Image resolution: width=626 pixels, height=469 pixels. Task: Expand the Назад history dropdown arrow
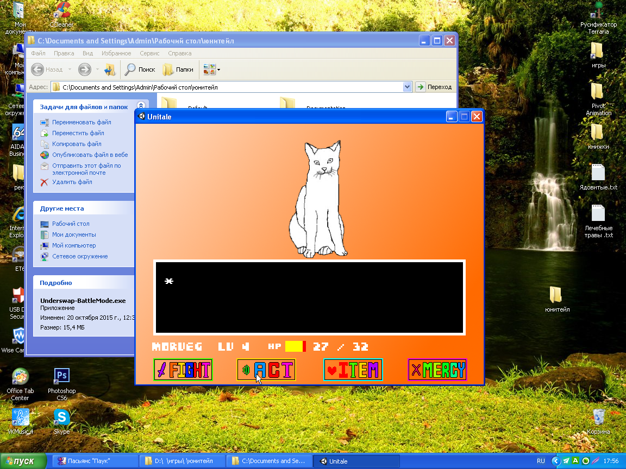pos(70,69)
